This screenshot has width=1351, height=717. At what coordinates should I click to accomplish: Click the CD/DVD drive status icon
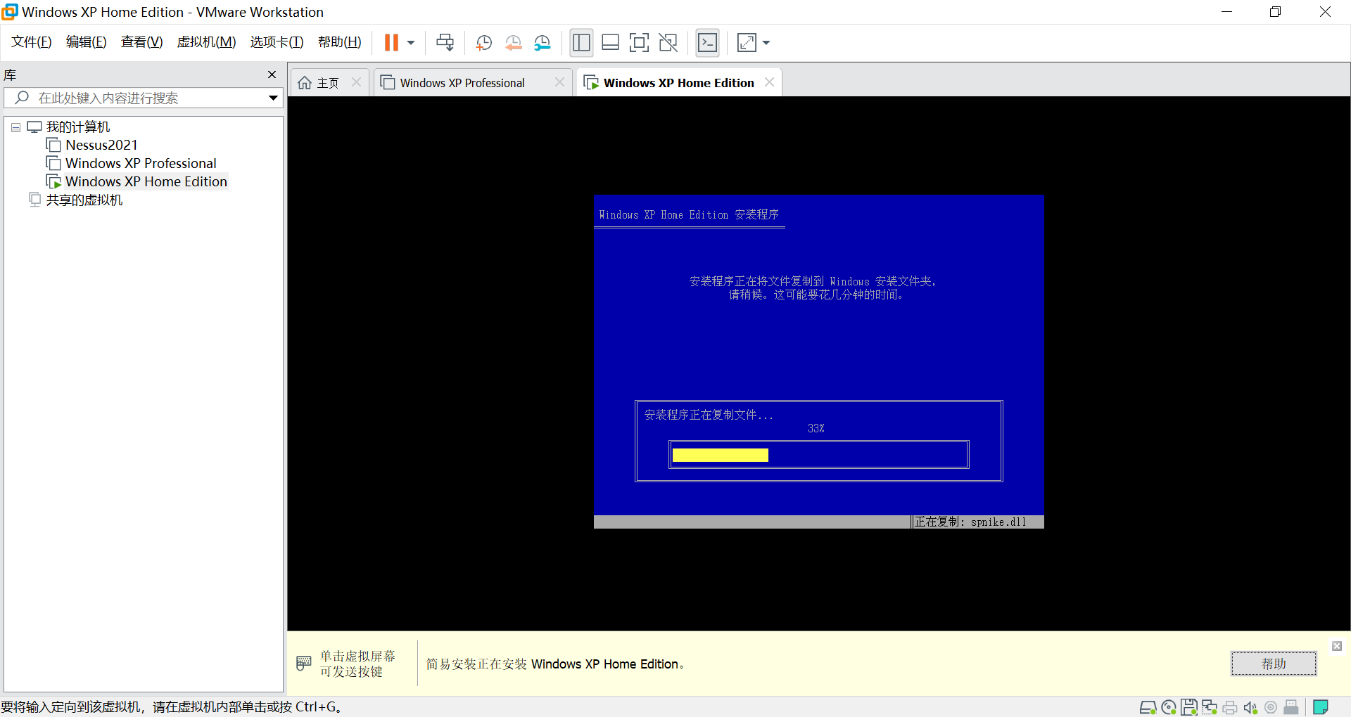tap(1169, 707)
